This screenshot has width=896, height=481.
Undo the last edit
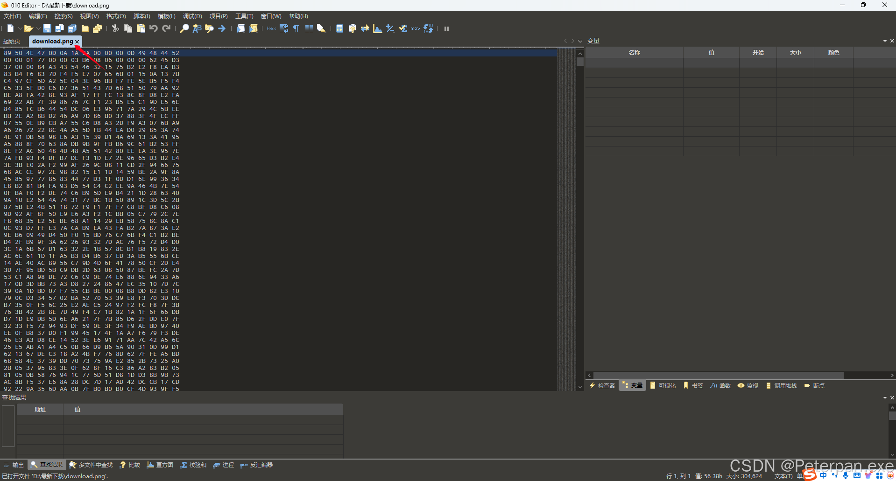pyautogui.click(x=153, y=28)
